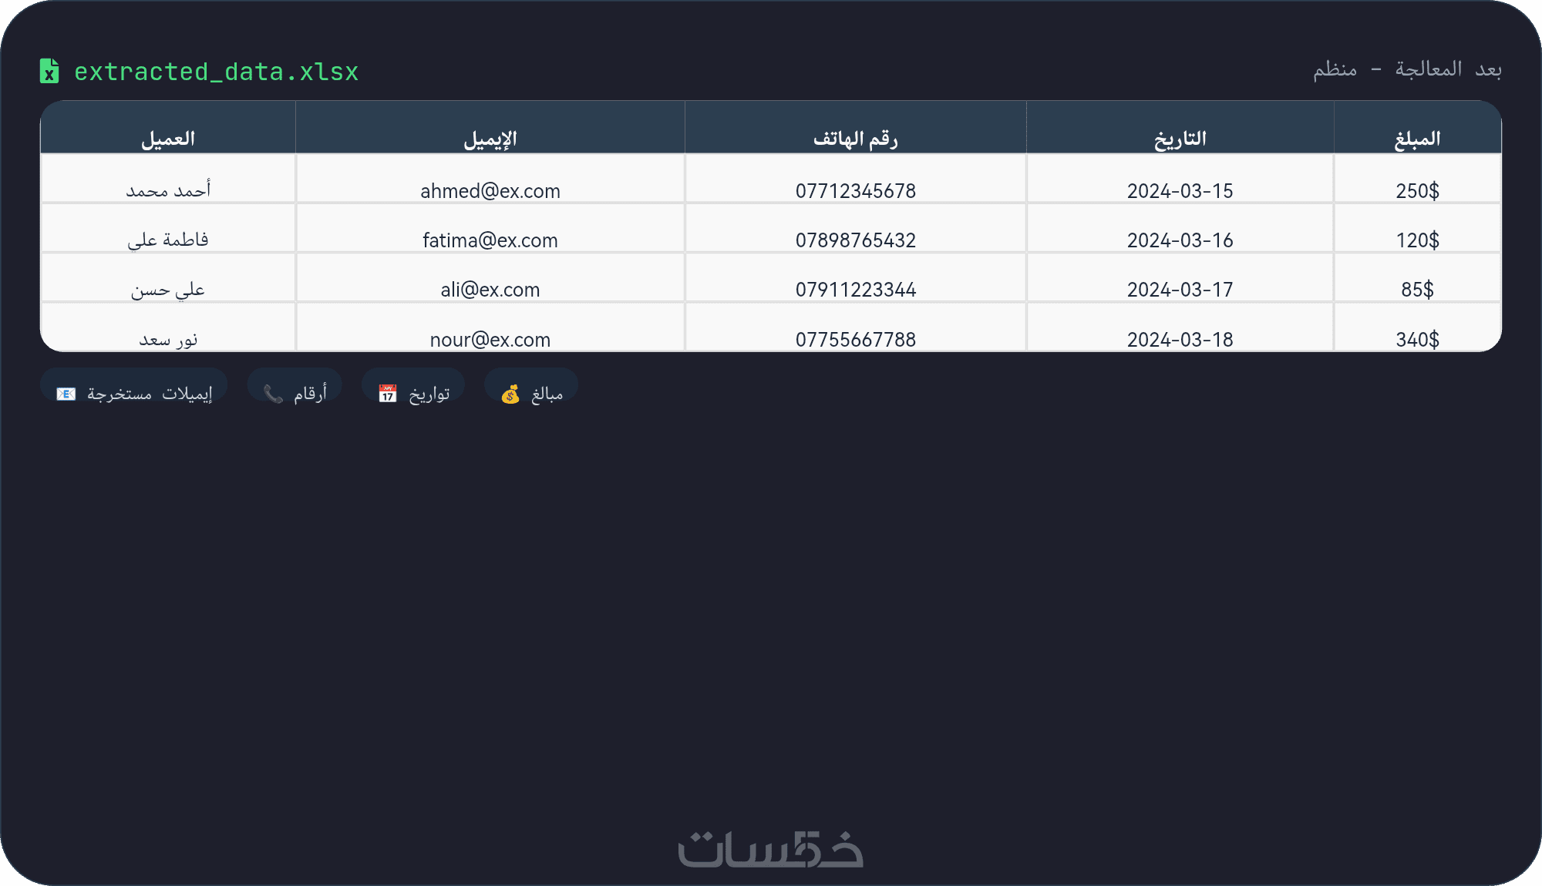Image resolution: width=1542 pixels, height=886 pixels.
Task: Select the مبالغ tag
Action: [x=532, y=390]
